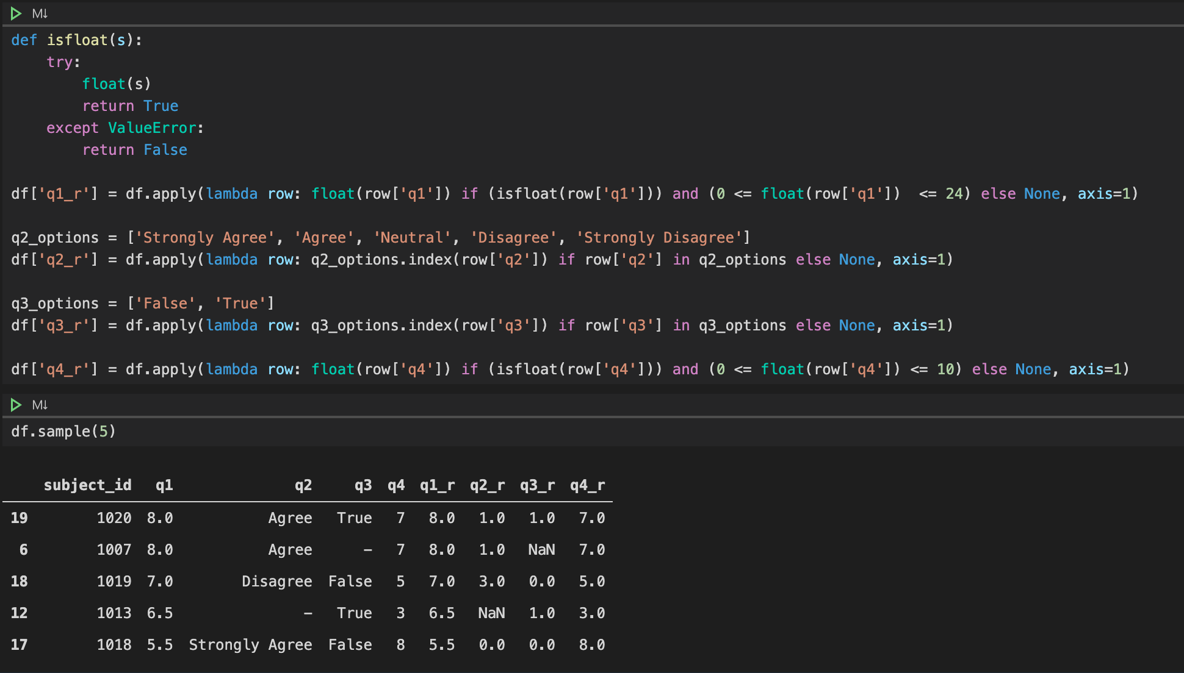Click the 'Disagree' value for subject 1019
Viewport: 1184px width, 673px height.
click(x=276, y=581)
